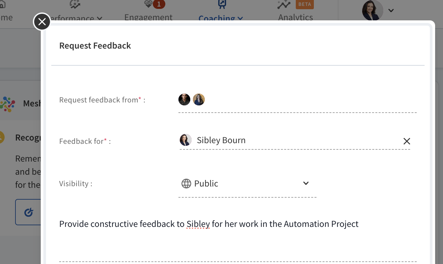Click the Visibility dropdown chevron arrow

coord(306,183)
